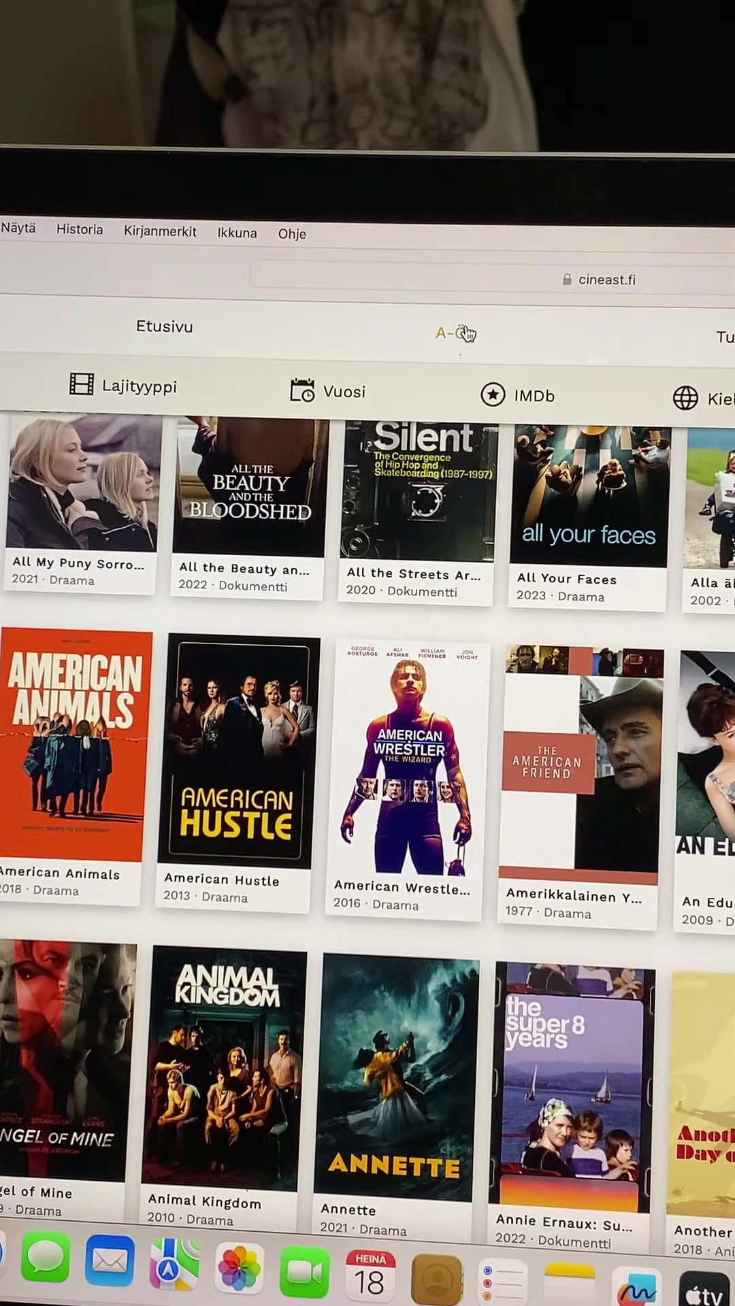Click title text American Hustle
Image resolution: width=735 pixels, height=1306 pixels.
click(222, 880)
